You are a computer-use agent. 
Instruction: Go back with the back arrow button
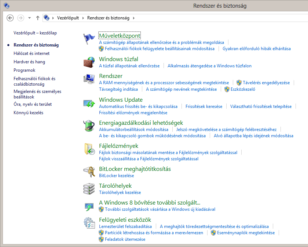point(10,18)
